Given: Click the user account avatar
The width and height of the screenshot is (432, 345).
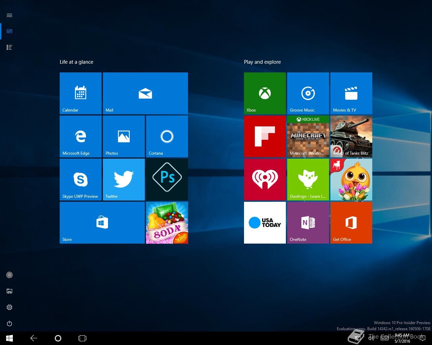Looking at the screenshot, I should click(9, 275).
